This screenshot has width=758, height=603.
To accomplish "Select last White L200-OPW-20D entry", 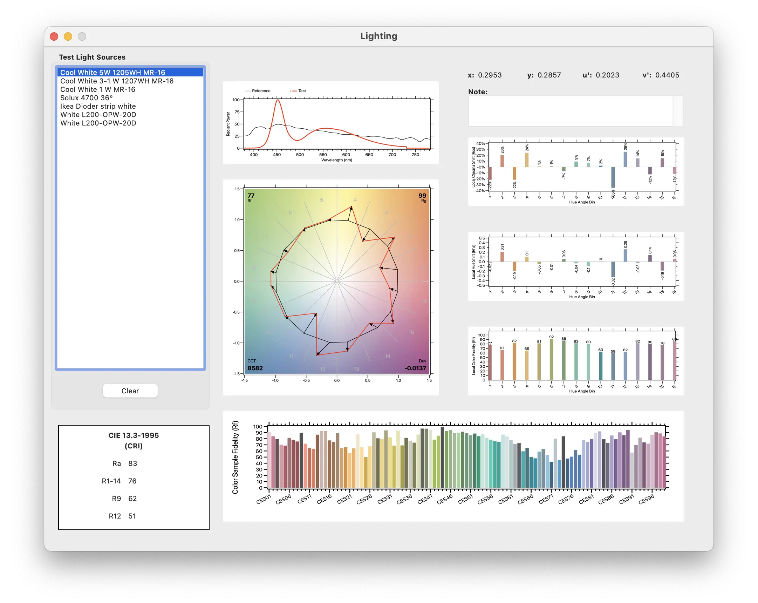I will click(98, 123).
